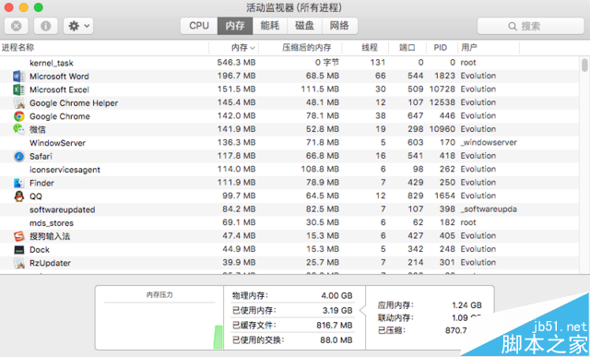Click the Finder process icon

(x=18, y=183)
